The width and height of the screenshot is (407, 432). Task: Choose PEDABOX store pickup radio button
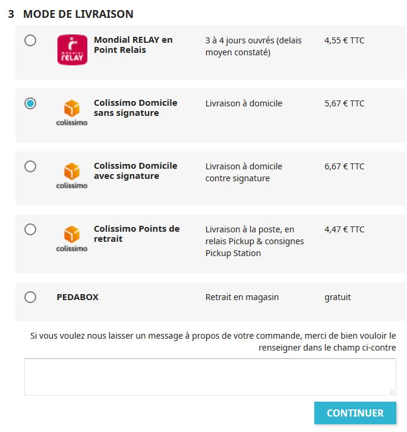point(30,297)
